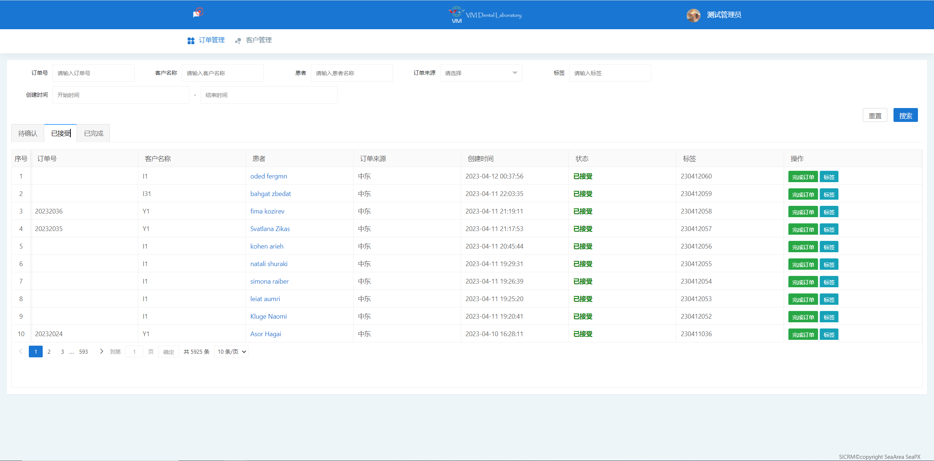This screenshot has width=934, height=461.
Task: Click 标签 button for Asor Hagai
Action: pos(829,334)
